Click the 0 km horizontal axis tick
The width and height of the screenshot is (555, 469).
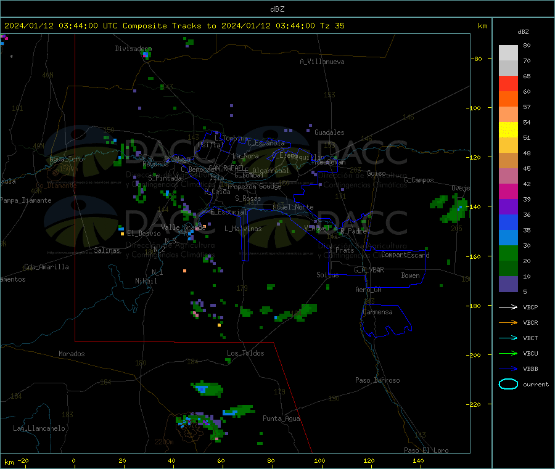(73, 460)
